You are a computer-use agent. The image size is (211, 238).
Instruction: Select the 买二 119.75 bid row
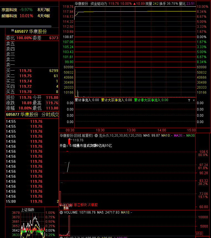click(32, 76)
